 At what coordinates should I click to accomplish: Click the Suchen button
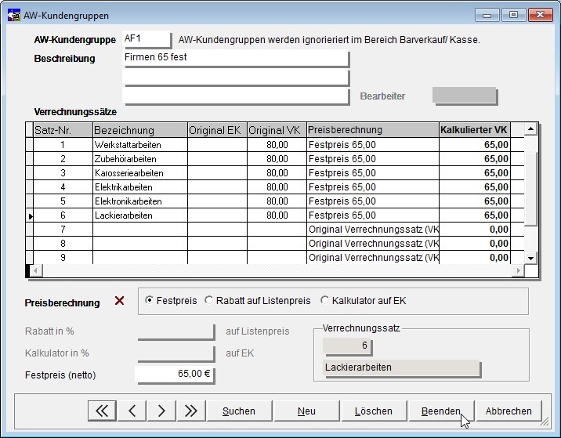point(239,411)
